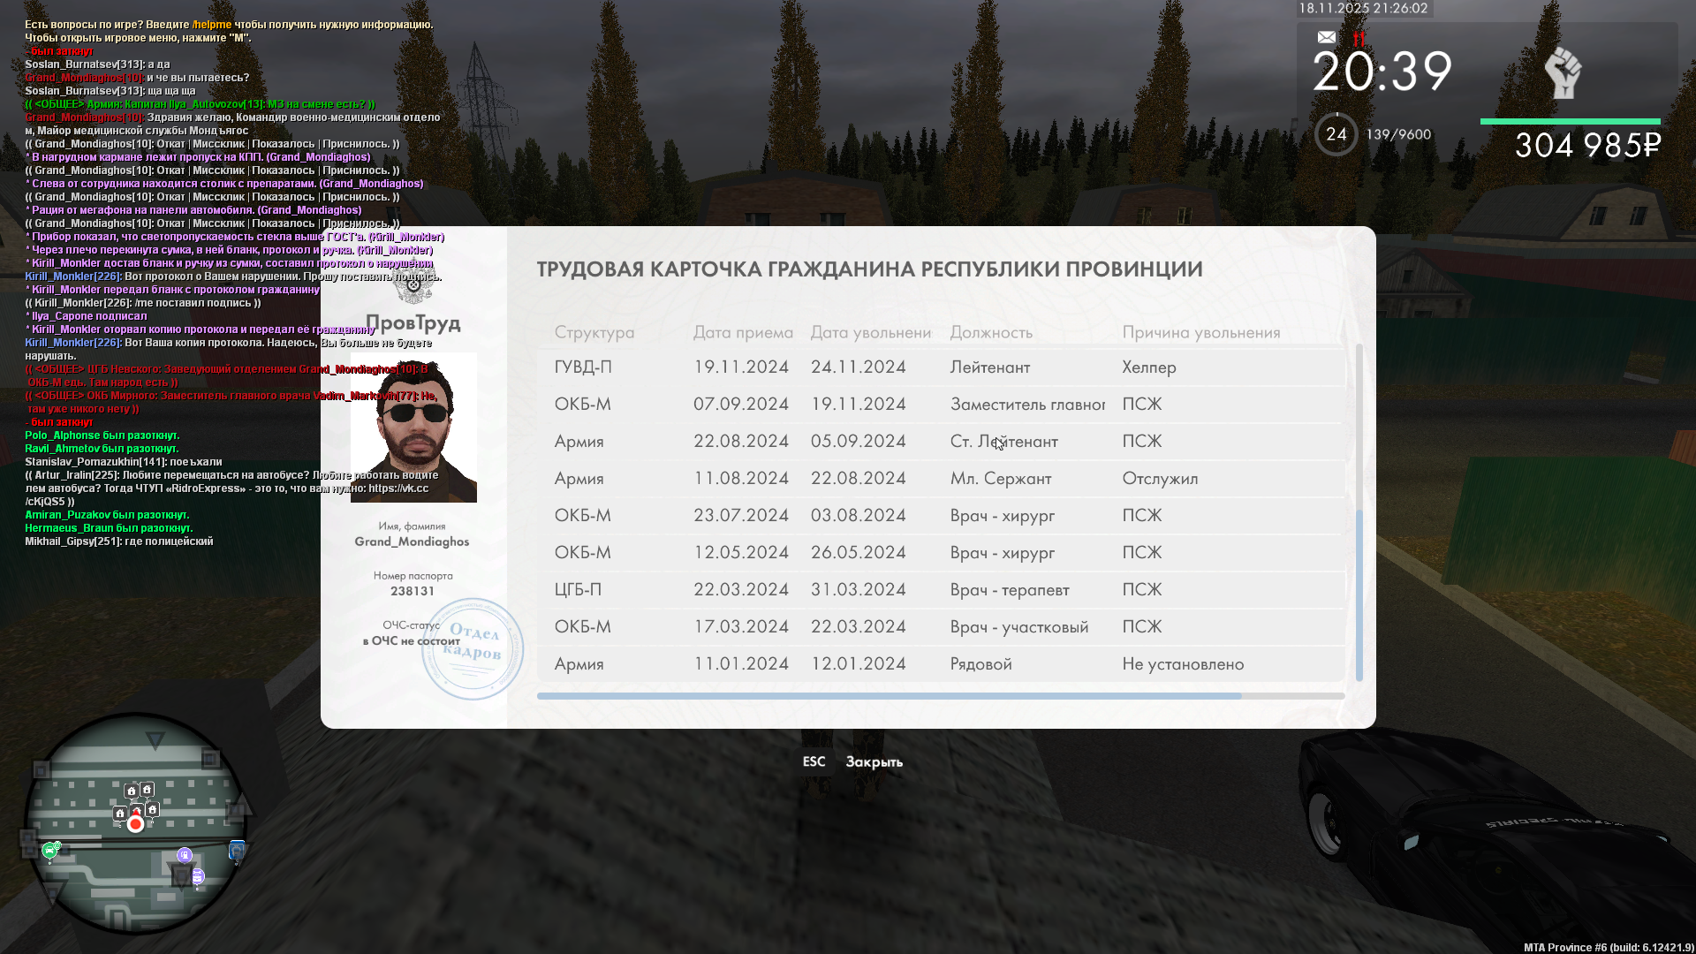
Task: Select the ЦГБ-П Врач - терапевт row
Action: tap(940, 590)
